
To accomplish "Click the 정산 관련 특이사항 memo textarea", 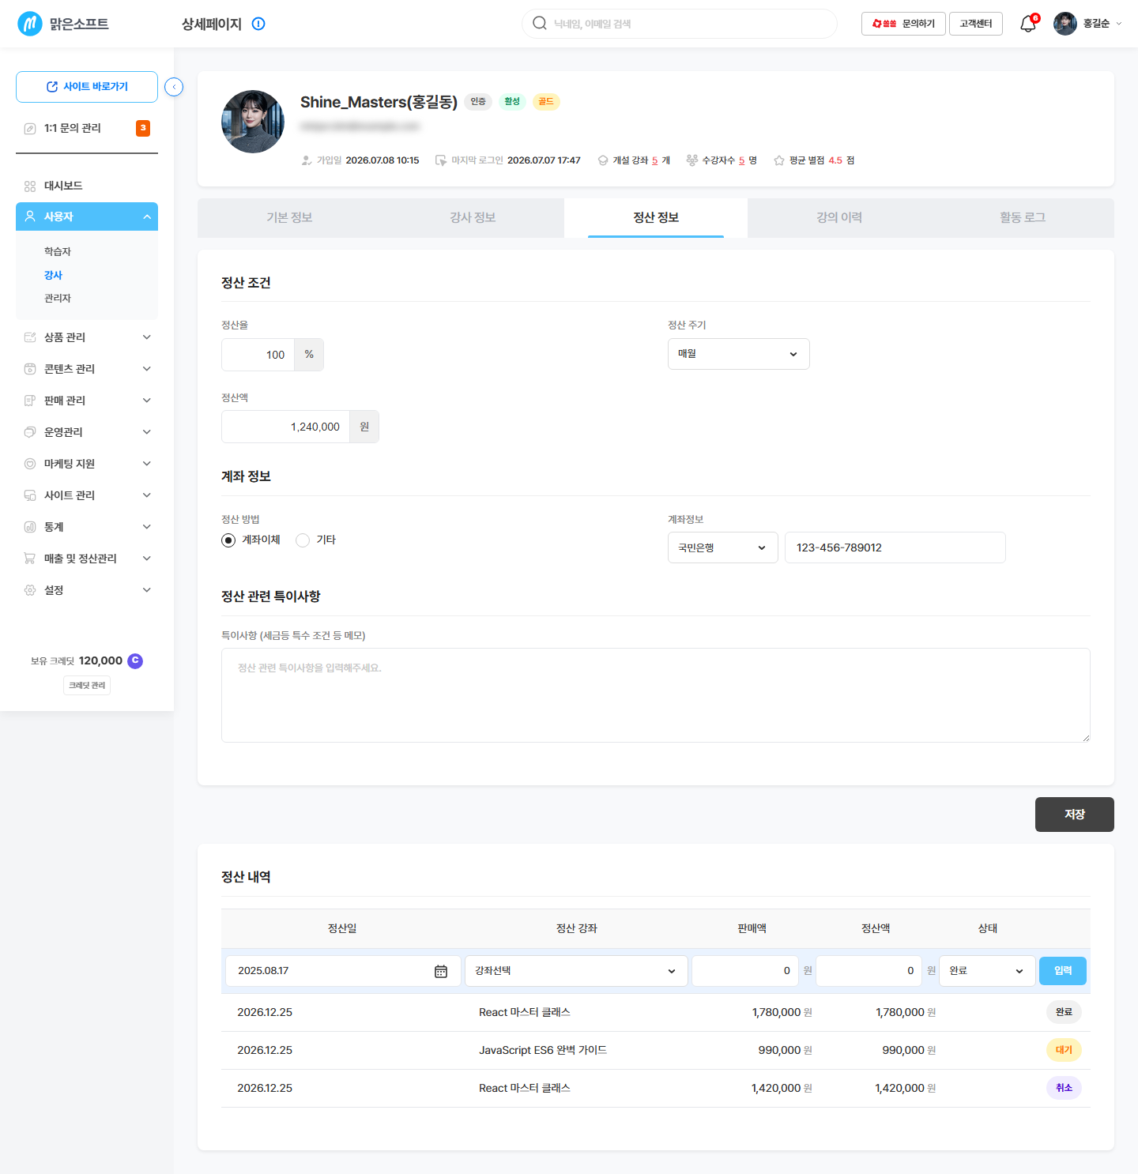I will (x=656, y=695).
